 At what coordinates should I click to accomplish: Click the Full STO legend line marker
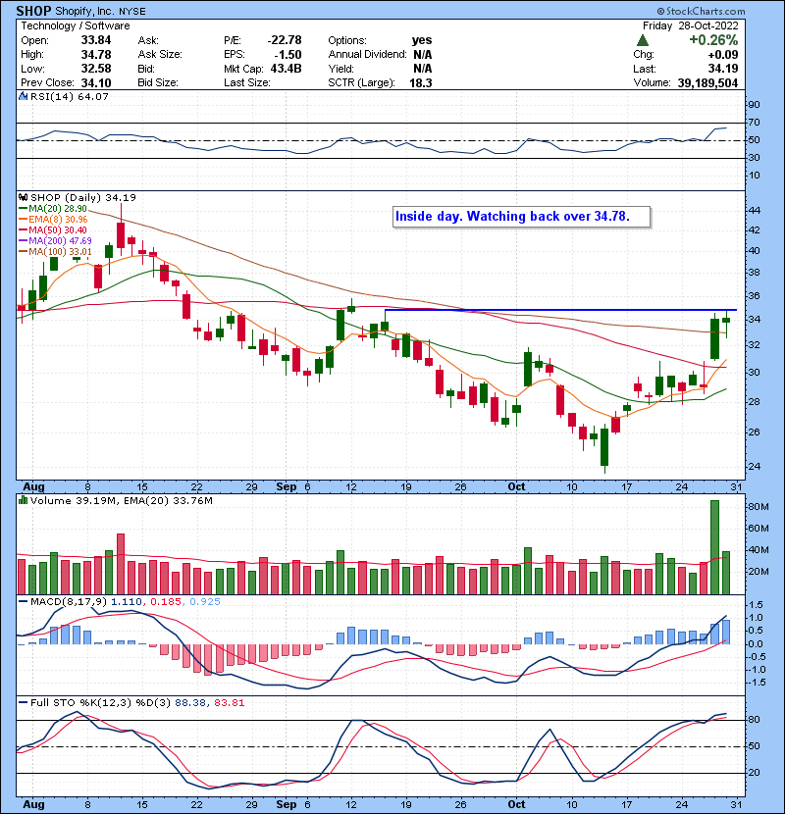click(23, 702)
